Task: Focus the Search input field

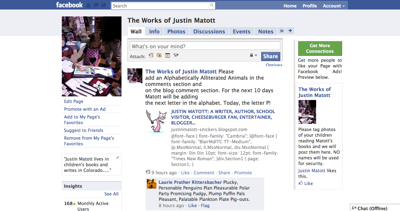Action: click(160, 6)
